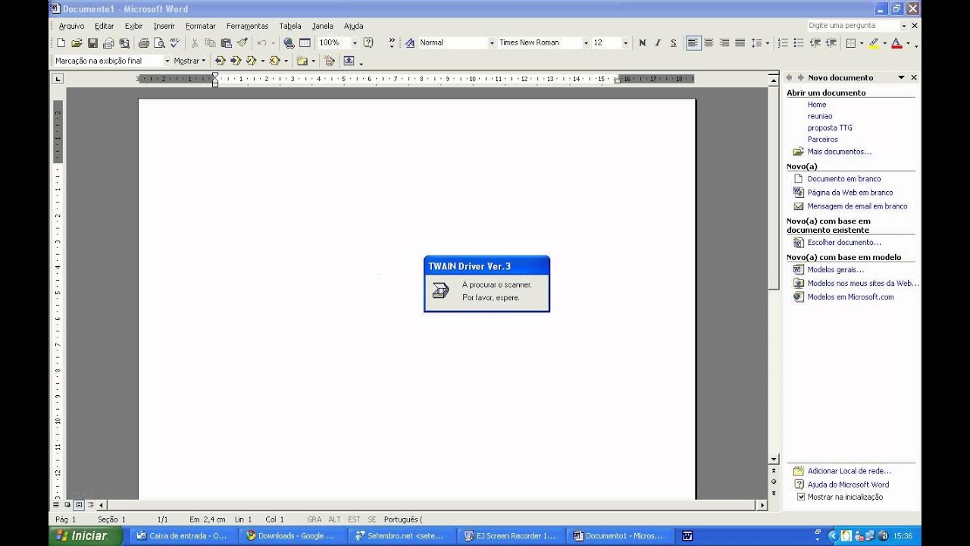Screen dimensions: 970x546
Task: Justify the text with the Justify icon
Action: pyautogui.click(x=740, y=43)
